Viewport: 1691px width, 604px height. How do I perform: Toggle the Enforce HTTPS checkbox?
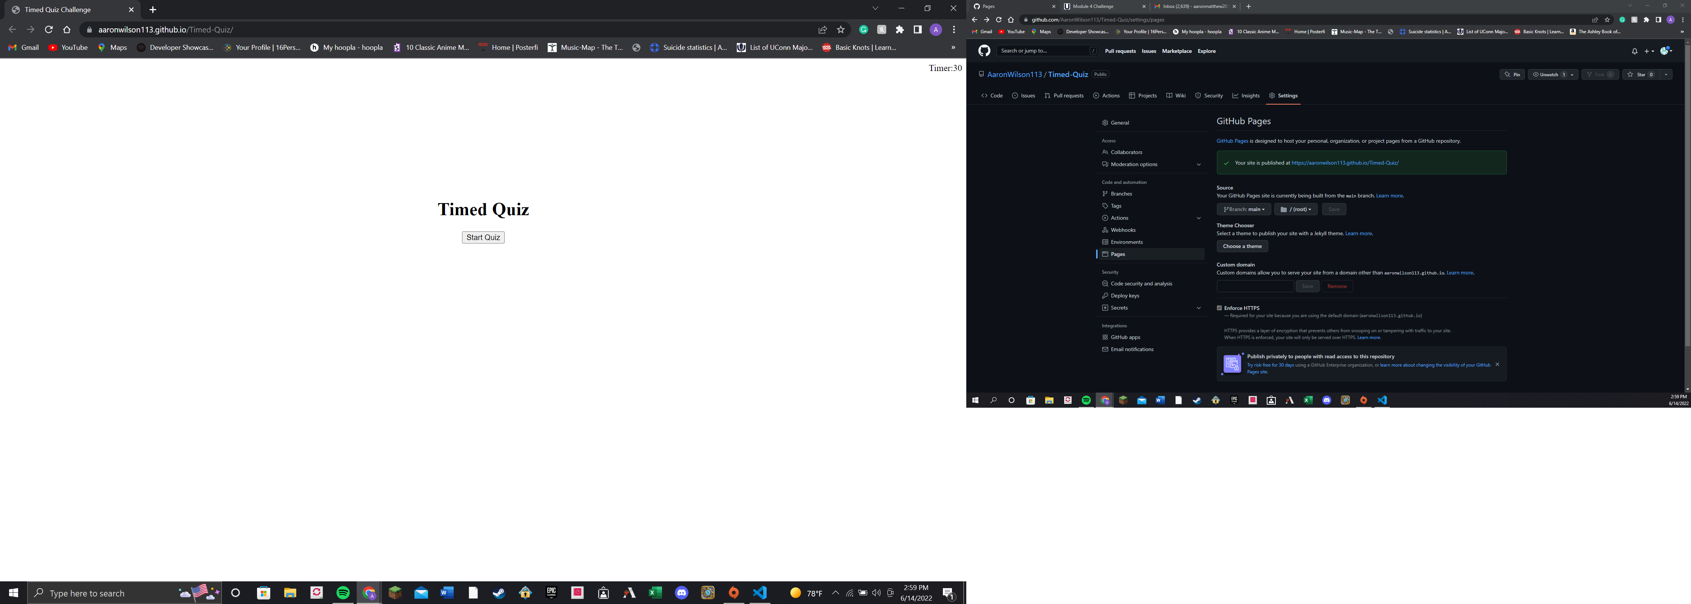[x=1219, y=308]
